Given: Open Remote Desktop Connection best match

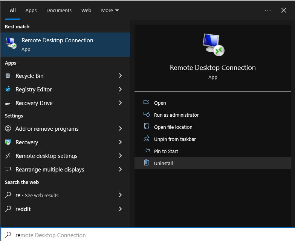Looking at the screenshot, I should tap(65, 45).
